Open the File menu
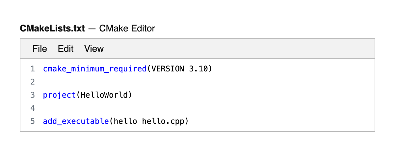This screenshot has width=395, height=154. 39,49
